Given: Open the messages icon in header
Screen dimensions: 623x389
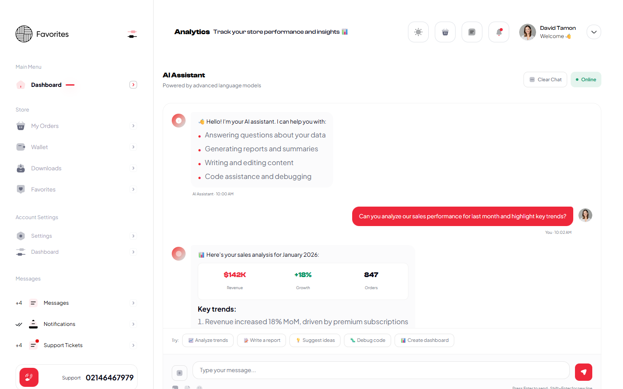Looking at the screenshot, I should tap(472, 32).
